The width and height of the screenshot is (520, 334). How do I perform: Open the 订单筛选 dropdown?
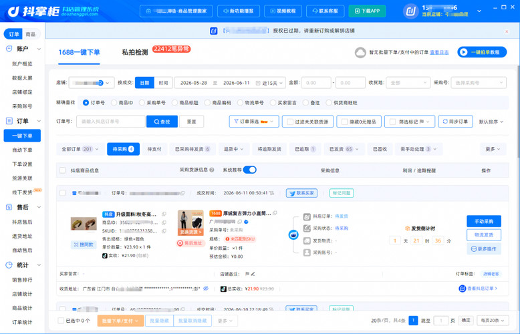[x=254, y=122]
